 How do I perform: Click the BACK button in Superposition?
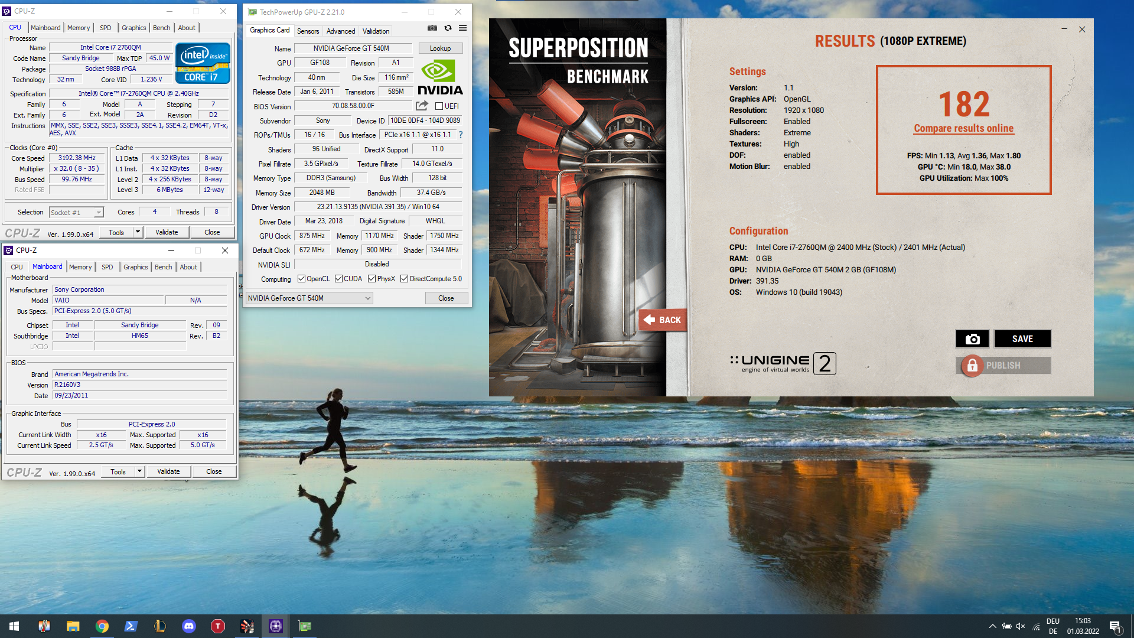click(x=662, y=320)
